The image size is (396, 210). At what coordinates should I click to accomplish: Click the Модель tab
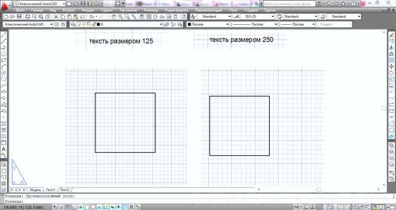35,189
